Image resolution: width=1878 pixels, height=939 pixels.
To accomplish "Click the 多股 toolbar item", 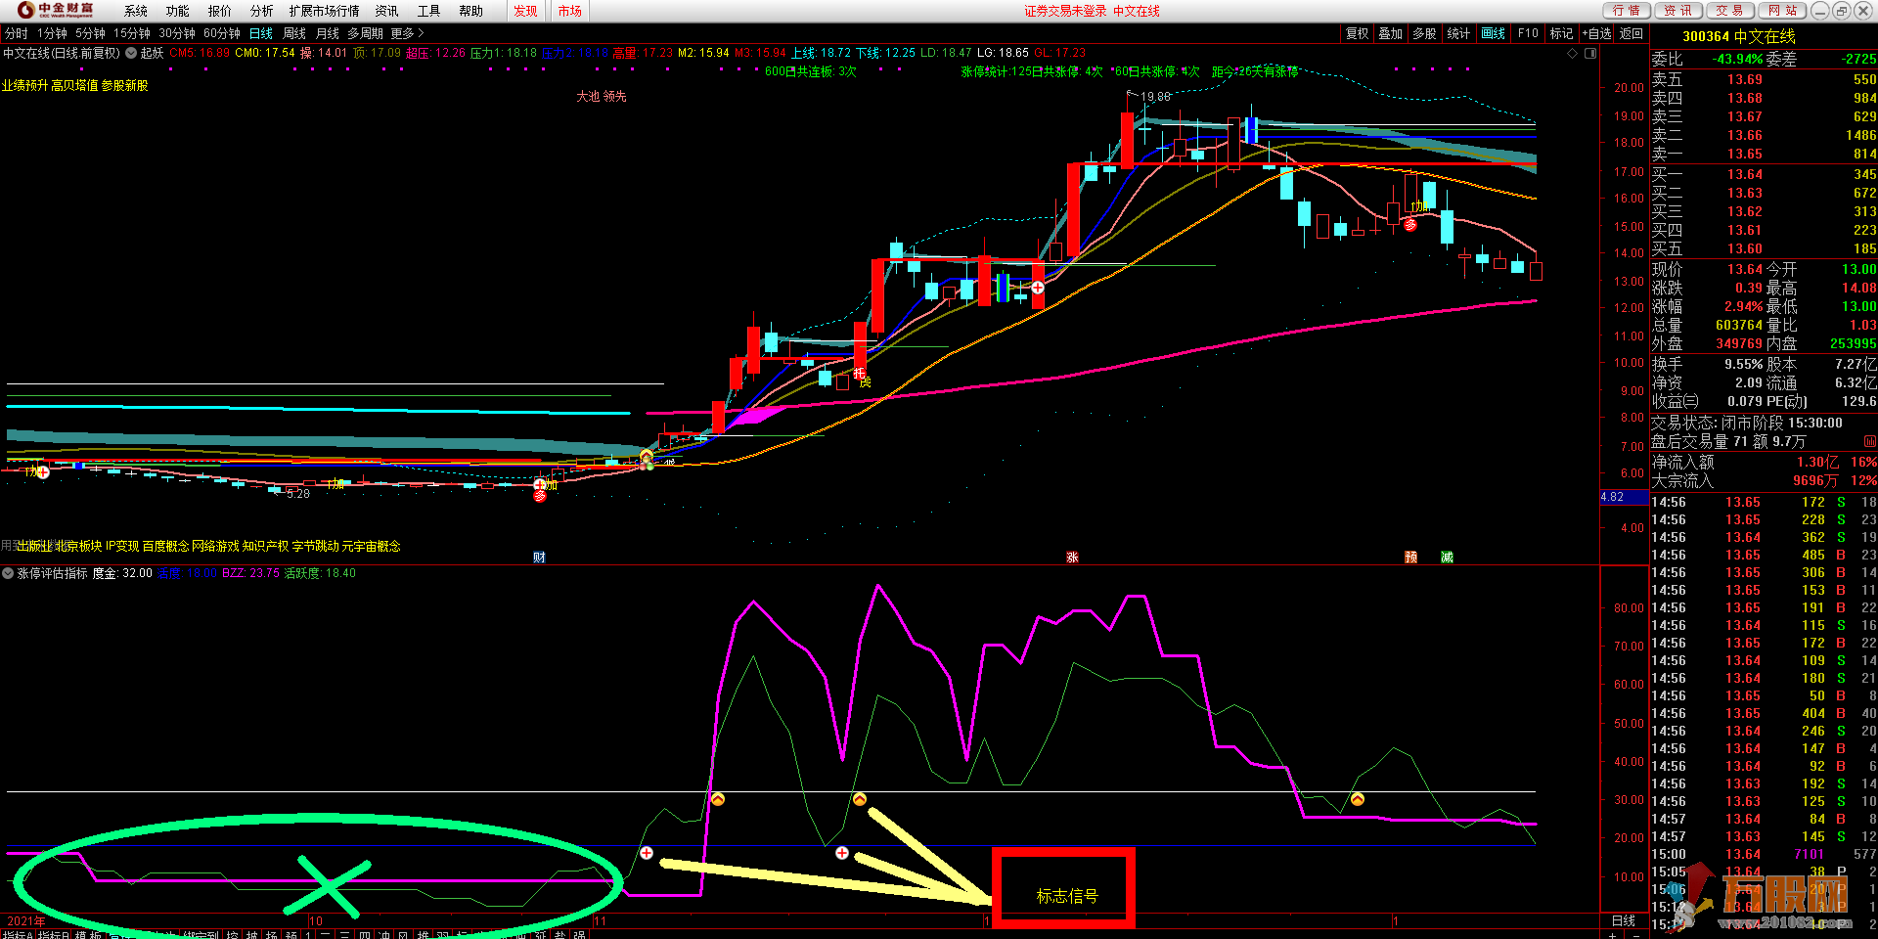I will click(1424, 33).
